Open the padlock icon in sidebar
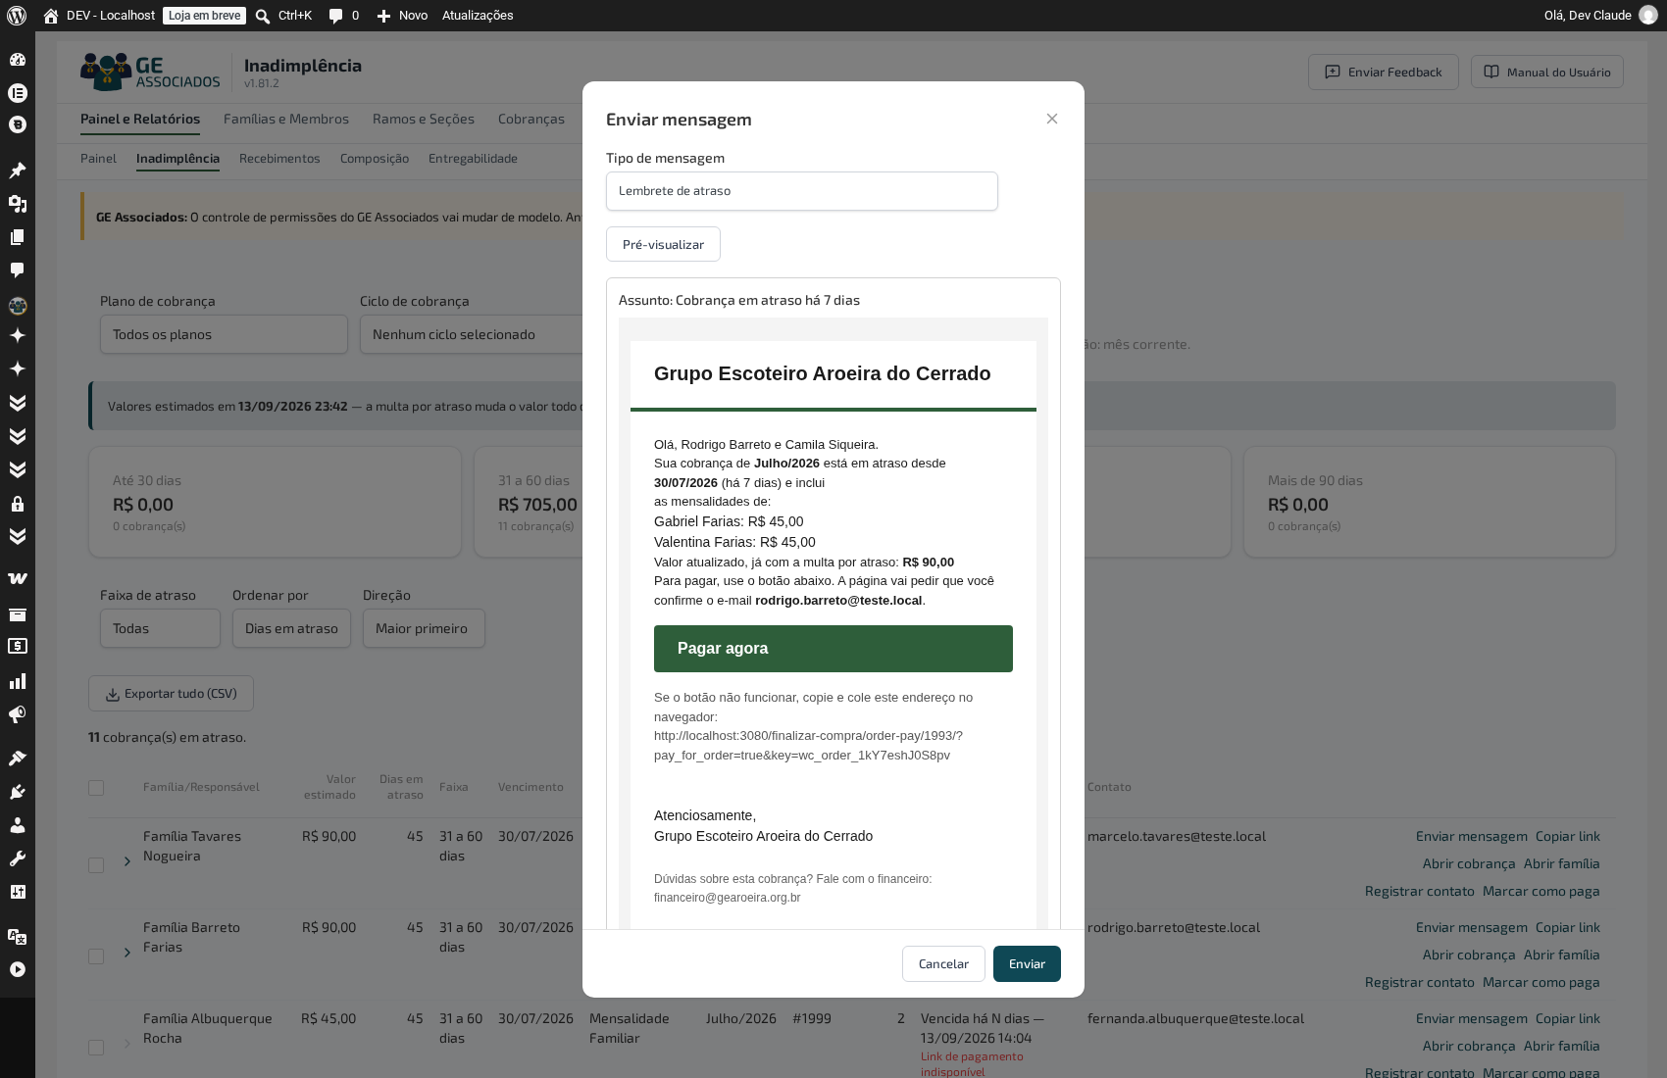The height and width of the screenshot is (1078, 1667). [18, 504]
